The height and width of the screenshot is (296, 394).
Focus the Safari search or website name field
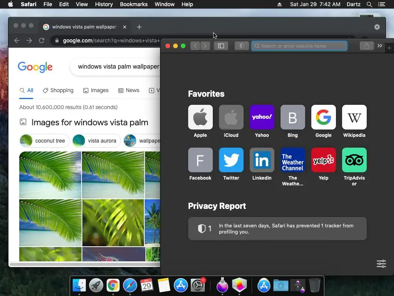click(x=299, y=46)
